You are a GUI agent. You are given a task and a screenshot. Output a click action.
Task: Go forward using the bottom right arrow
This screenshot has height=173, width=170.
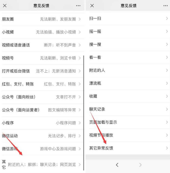pyautogui.click(x=140, y=165)
